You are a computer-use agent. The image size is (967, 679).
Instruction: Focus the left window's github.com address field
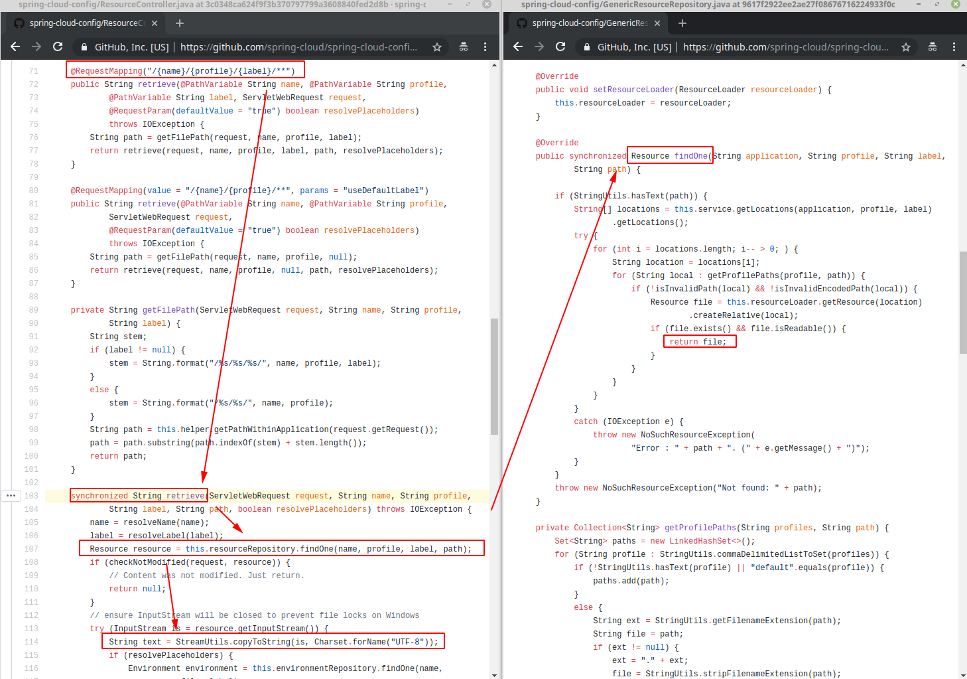(298, 47)
